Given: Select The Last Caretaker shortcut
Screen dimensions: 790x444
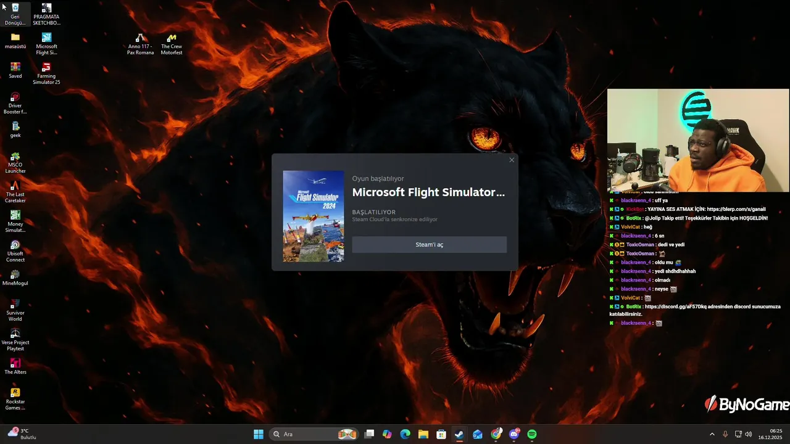Looking at the screenshot, I should [15, 192].
